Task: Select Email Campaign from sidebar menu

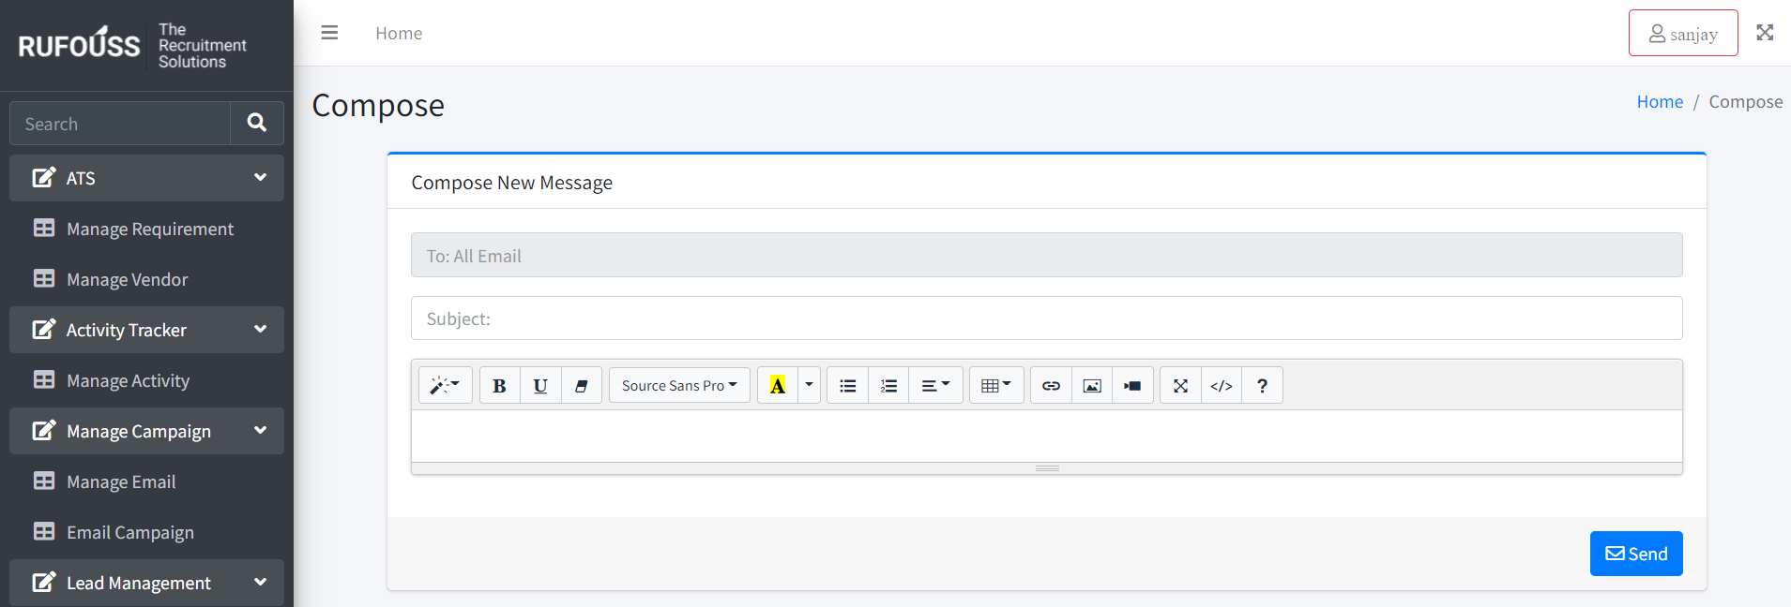Action: [x=129, y=532]
